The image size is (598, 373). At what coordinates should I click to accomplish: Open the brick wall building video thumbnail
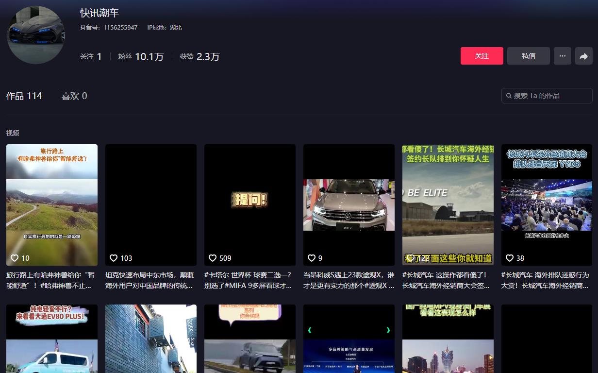151,339
